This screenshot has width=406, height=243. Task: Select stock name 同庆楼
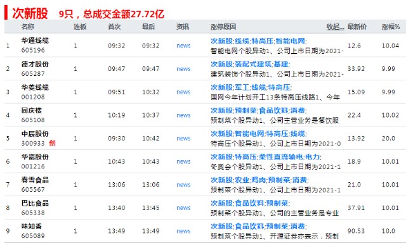32,110
